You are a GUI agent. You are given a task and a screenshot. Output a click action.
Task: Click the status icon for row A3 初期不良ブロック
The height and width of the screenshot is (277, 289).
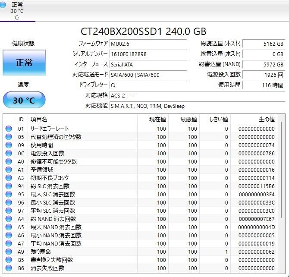tap(9, 178)
